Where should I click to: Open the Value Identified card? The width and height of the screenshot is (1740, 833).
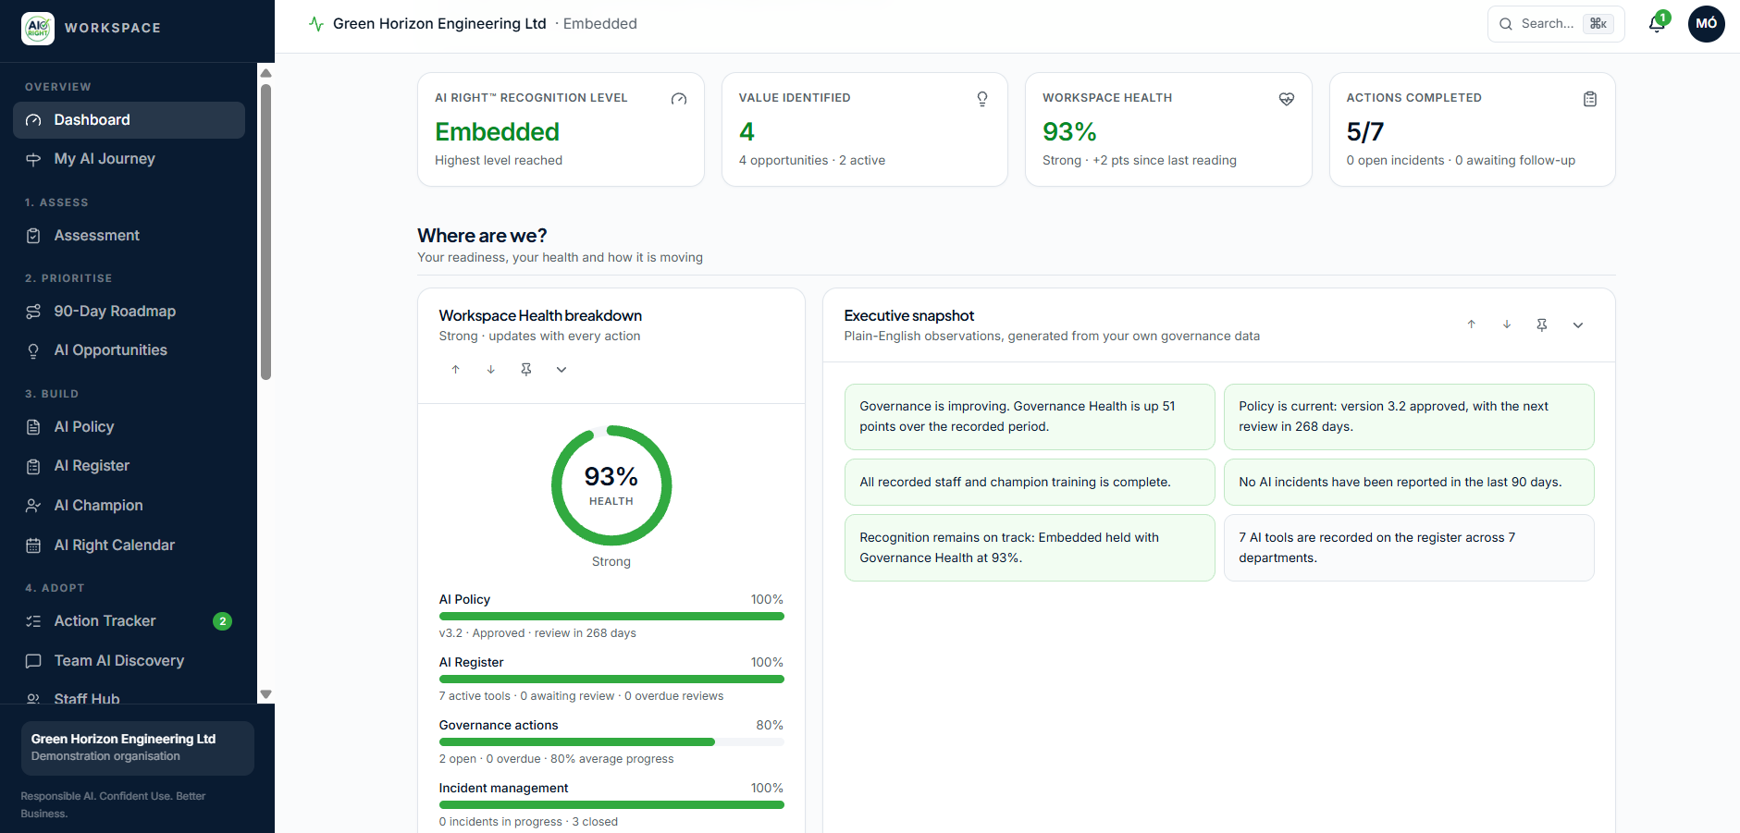pos(864,129)
